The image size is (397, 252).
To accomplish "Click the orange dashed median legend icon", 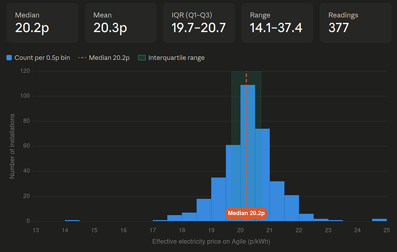I will [x=82, y=58].
